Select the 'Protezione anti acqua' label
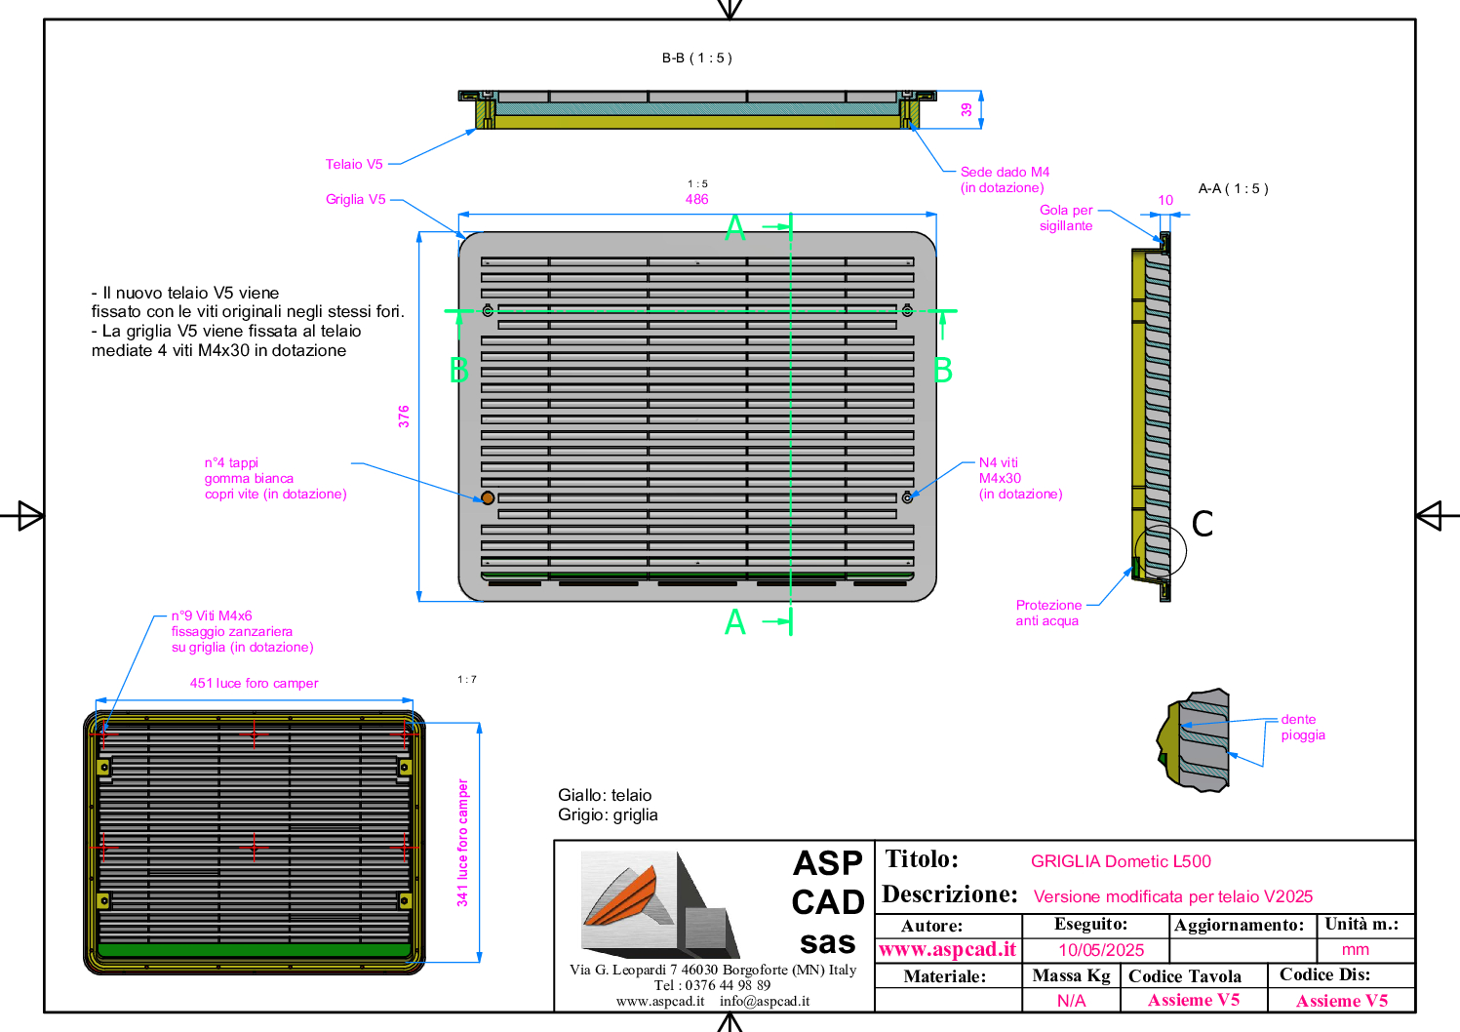 coord(1048,613)
